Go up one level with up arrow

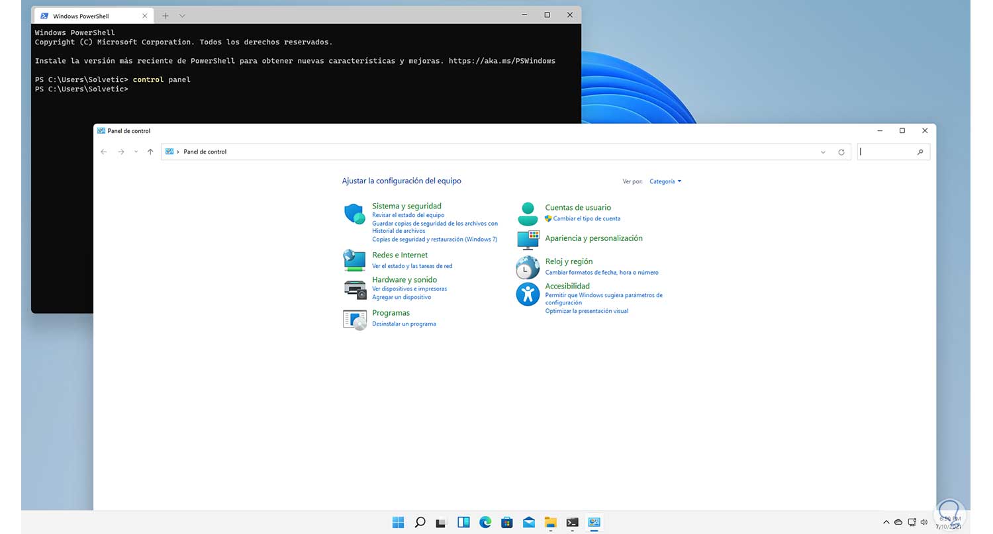(150, 152)
